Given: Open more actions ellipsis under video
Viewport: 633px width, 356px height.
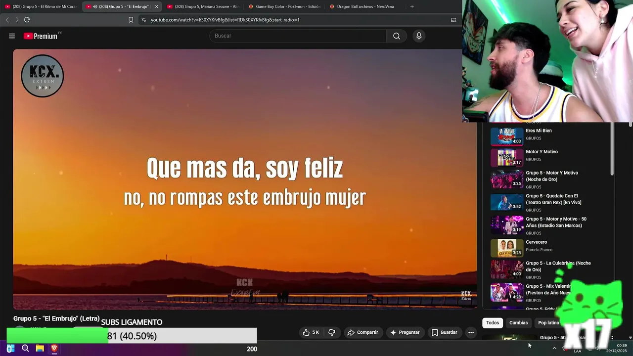Looking at the screenshot, I should coord(471,333).
